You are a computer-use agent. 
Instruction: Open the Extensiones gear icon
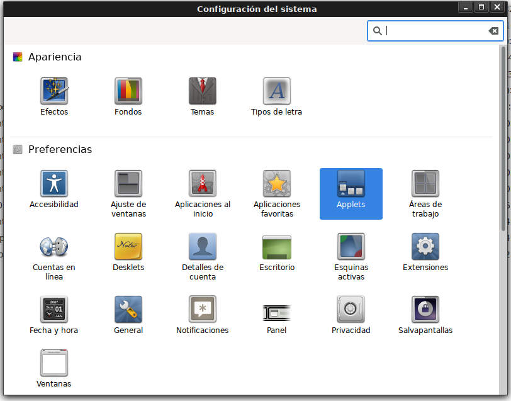coord(425,247)
